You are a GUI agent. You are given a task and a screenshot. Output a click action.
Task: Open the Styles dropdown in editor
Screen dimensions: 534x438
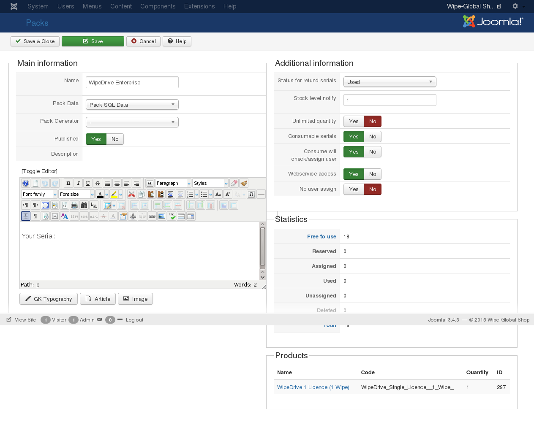[210, 183]
